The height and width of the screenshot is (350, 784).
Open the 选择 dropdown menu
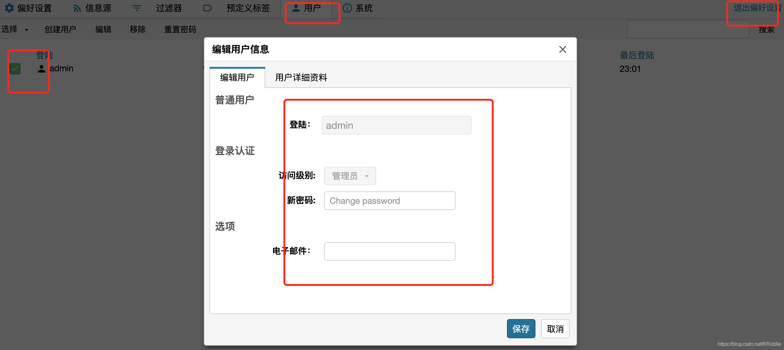pos(15,29)
